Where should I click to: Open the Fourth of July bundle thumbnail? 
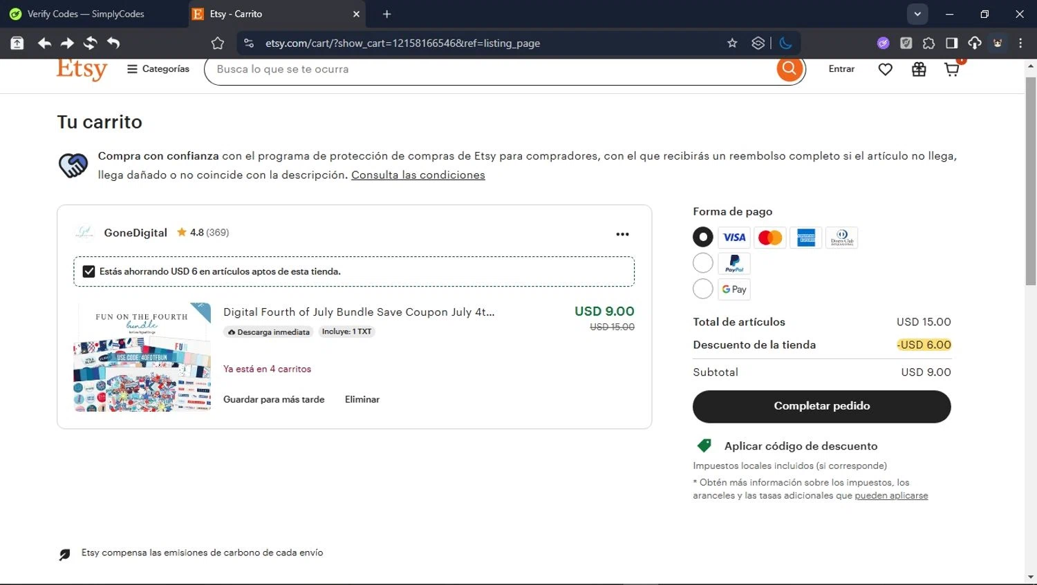[x=142, y=357]
